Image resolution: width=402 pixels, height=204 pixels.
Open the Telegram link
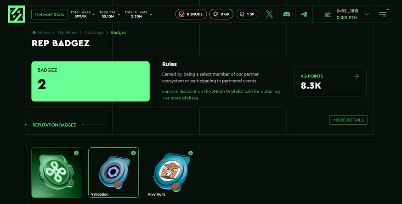click(304, 14)
